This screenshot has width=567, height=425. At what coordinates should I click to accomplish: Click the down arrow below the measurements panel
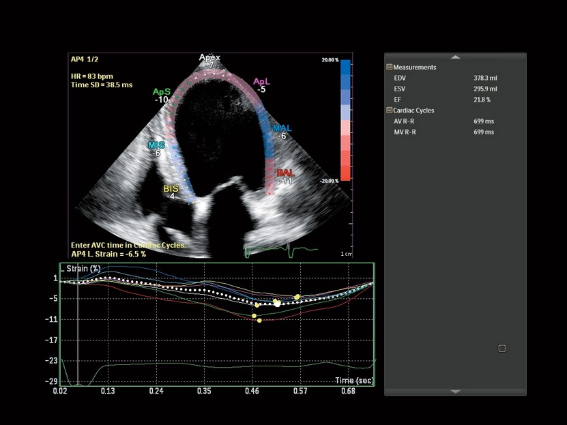click(x=455, y=392)
